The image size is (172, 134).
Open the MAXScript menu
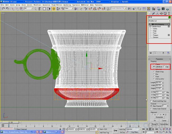coord(85,5)
